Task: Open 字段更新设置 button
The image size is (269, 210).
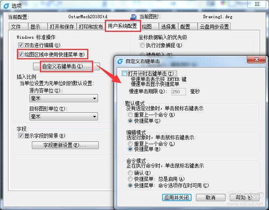Action: (65, 145)
